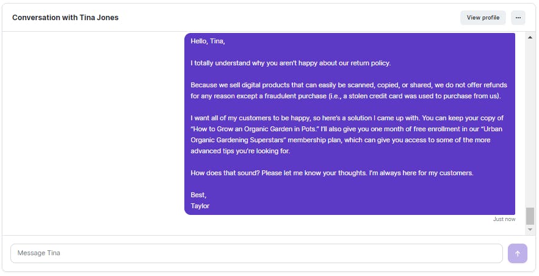Click the Best, sign-off line

[198, 195]
